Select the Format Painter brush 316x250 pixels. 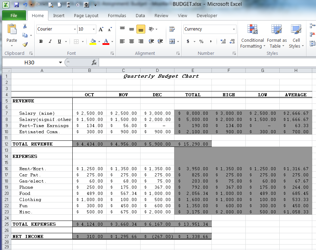click(25, 44)
